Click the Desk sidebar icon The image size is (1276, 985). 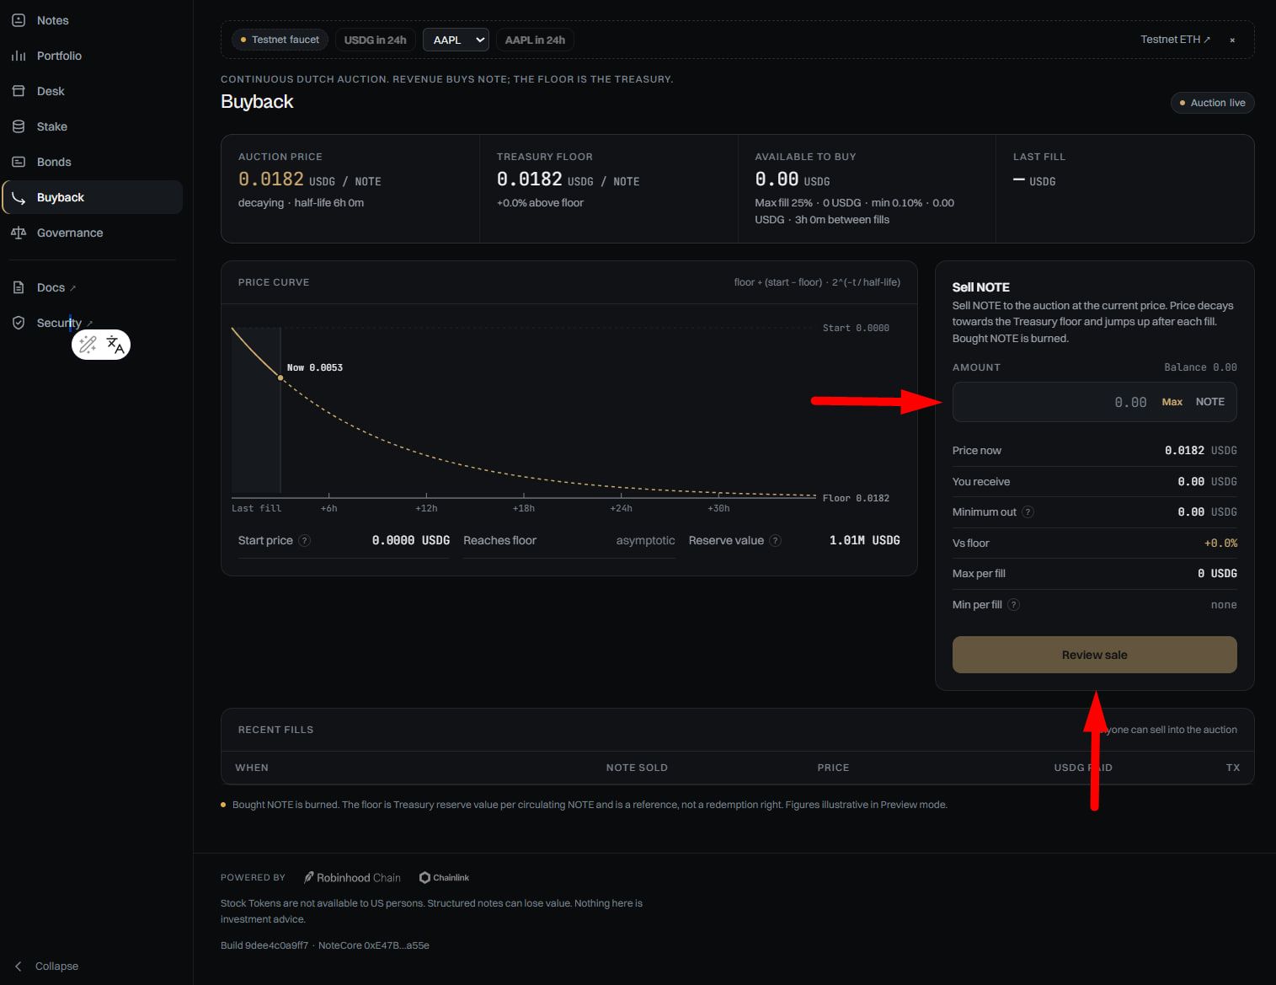[x=19, y=91]
